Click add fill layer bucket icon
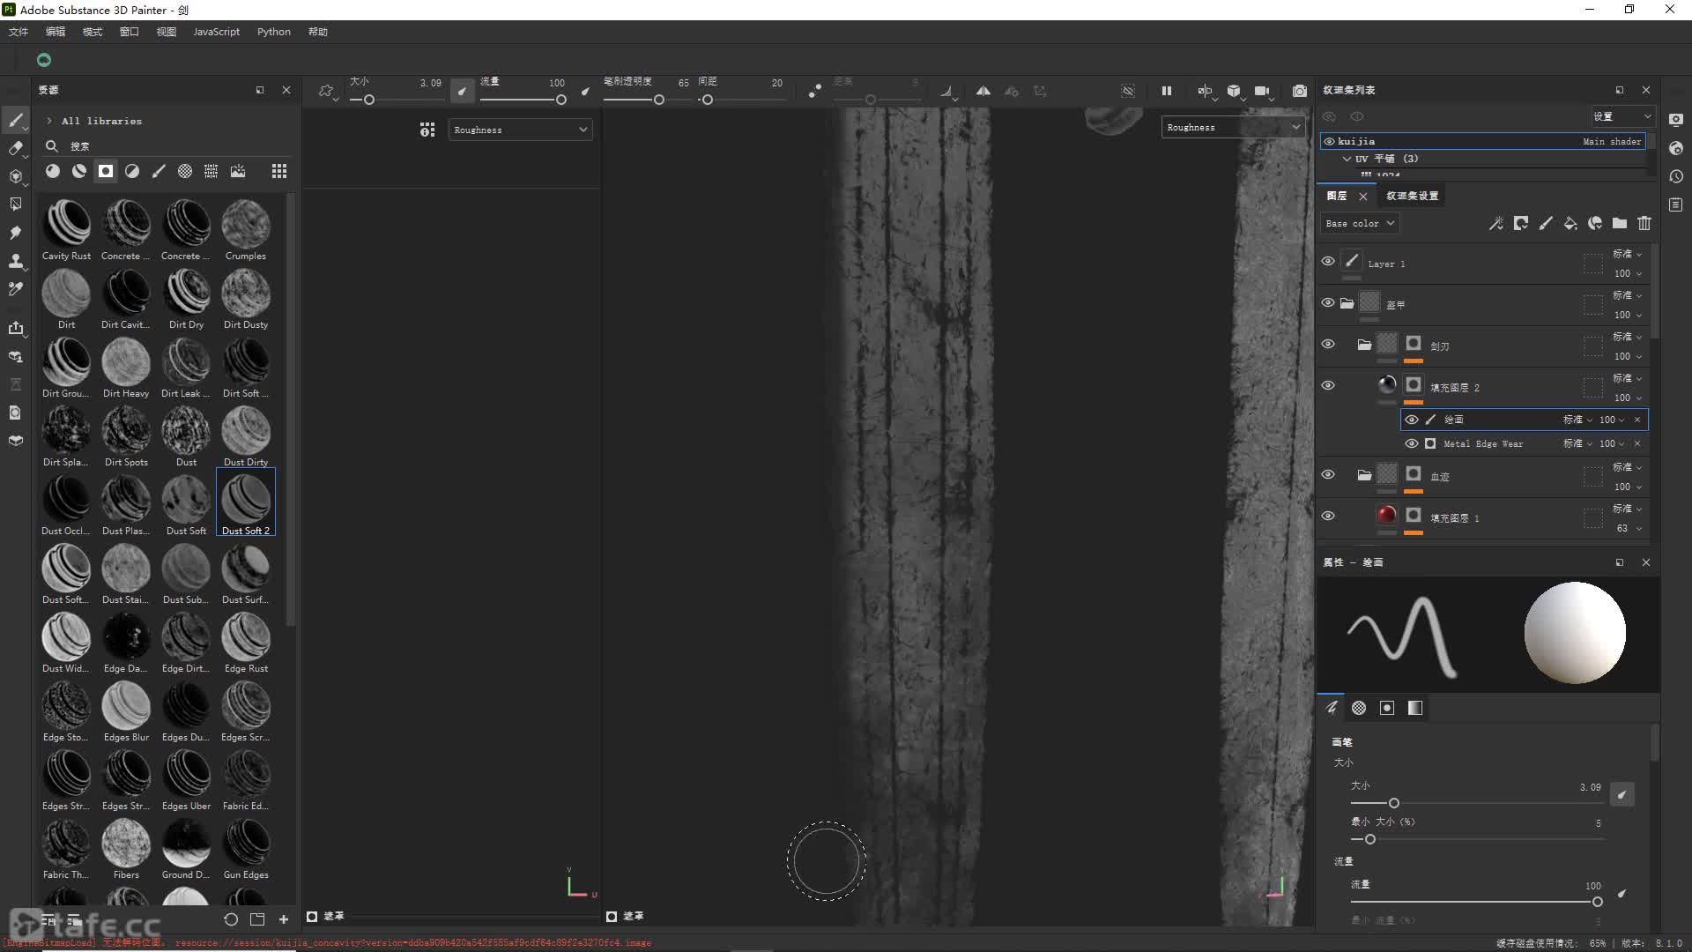The height and width of the screenshot is (952, 1692). [x=1570, y=223]
